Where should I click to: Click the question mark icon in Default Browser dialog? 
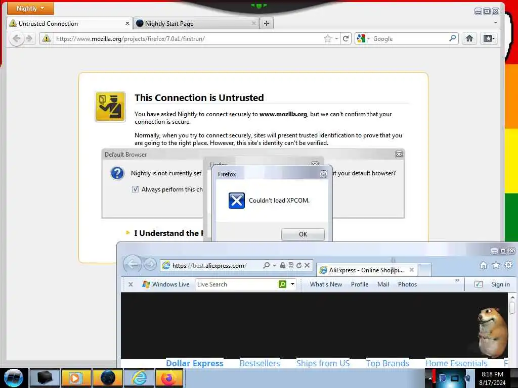117,173
